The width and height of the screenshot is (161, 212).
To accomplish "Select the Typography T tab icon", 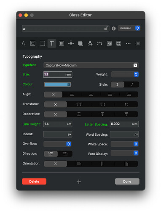I will (x=52, y=43).
